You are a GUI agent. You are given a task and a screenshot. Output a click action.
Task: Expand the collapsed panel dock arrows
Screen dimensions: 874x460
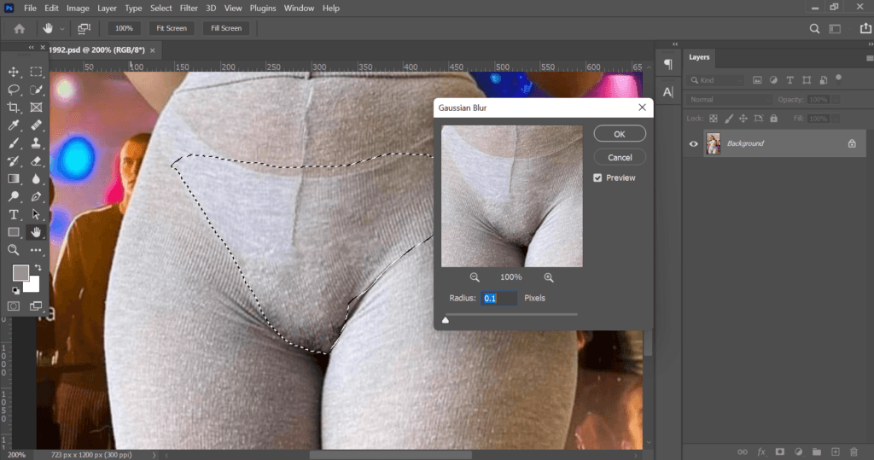(675, 44)
